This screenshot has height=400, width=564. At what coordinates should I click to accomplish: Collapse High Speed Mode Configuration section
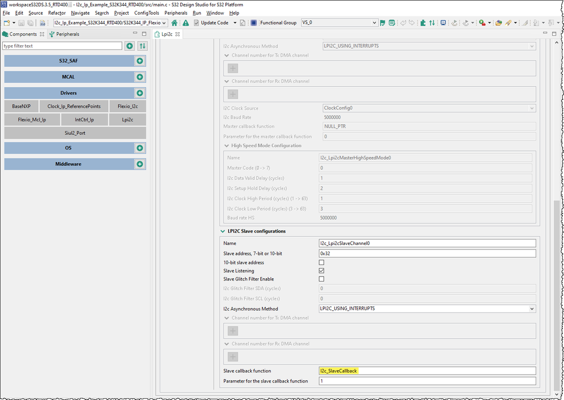click(226, 146)
